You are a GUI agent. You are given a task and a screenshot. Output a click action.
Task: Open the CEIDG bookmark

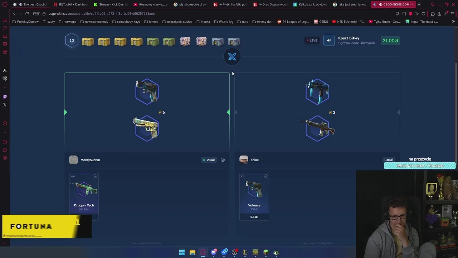click(321, 21)
